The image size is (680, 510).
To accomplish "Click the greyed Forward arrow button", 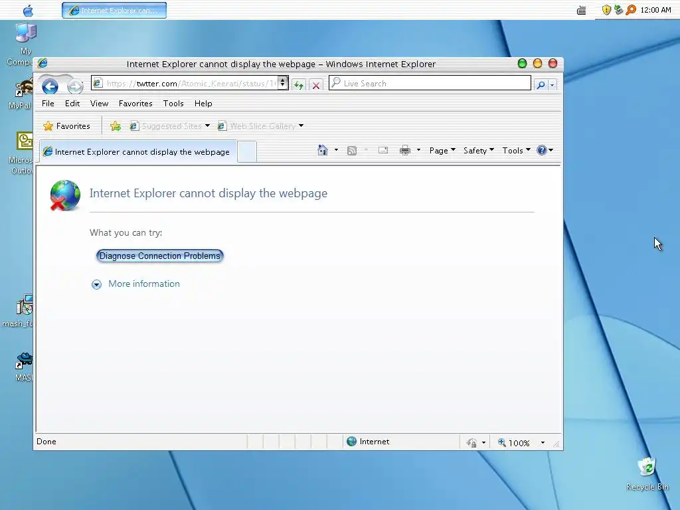I will click(75, 86).
